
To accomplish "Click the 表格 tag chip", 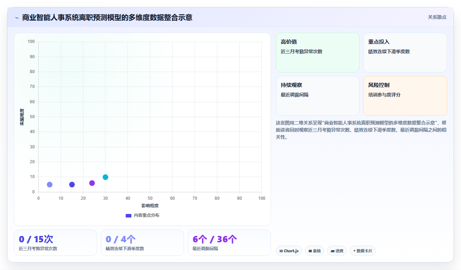I will [x=315, y=251].
